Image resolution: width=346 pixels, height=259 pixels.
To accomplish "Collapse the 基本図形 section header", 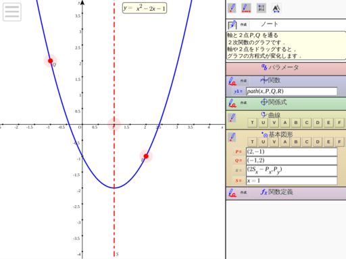I will 286,134.
